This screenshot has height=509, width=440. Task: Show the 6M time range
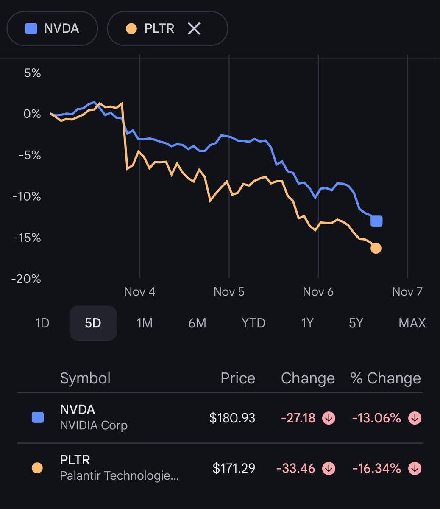point(197,323)
